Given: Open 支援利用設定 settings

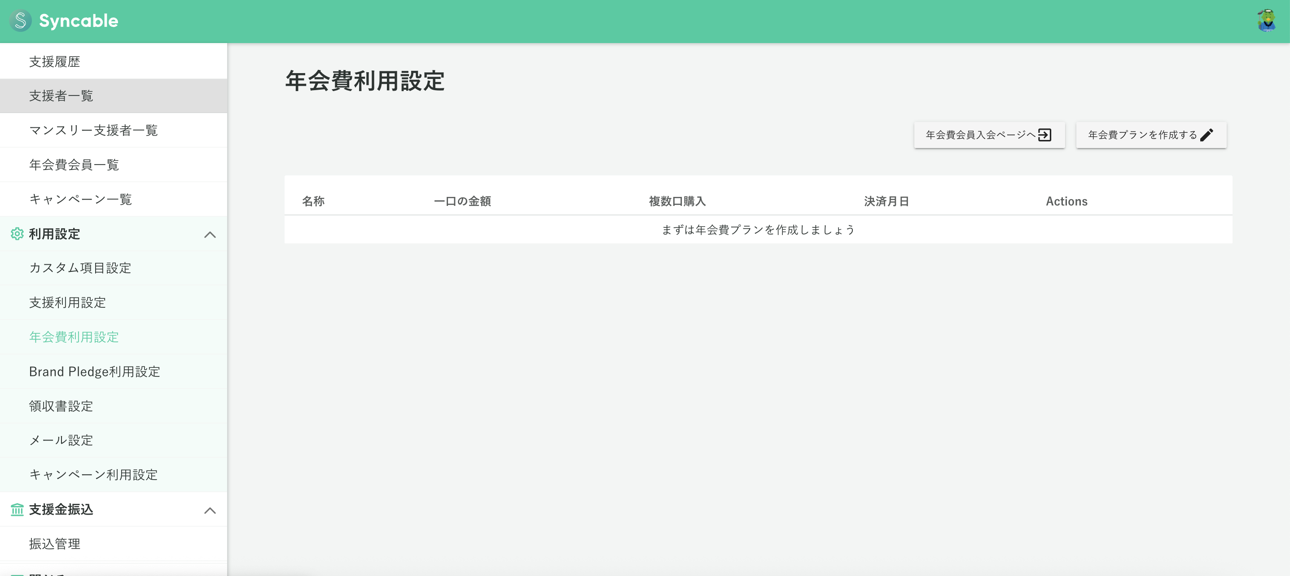Looking at the screenshot, I should pos(67,303).
